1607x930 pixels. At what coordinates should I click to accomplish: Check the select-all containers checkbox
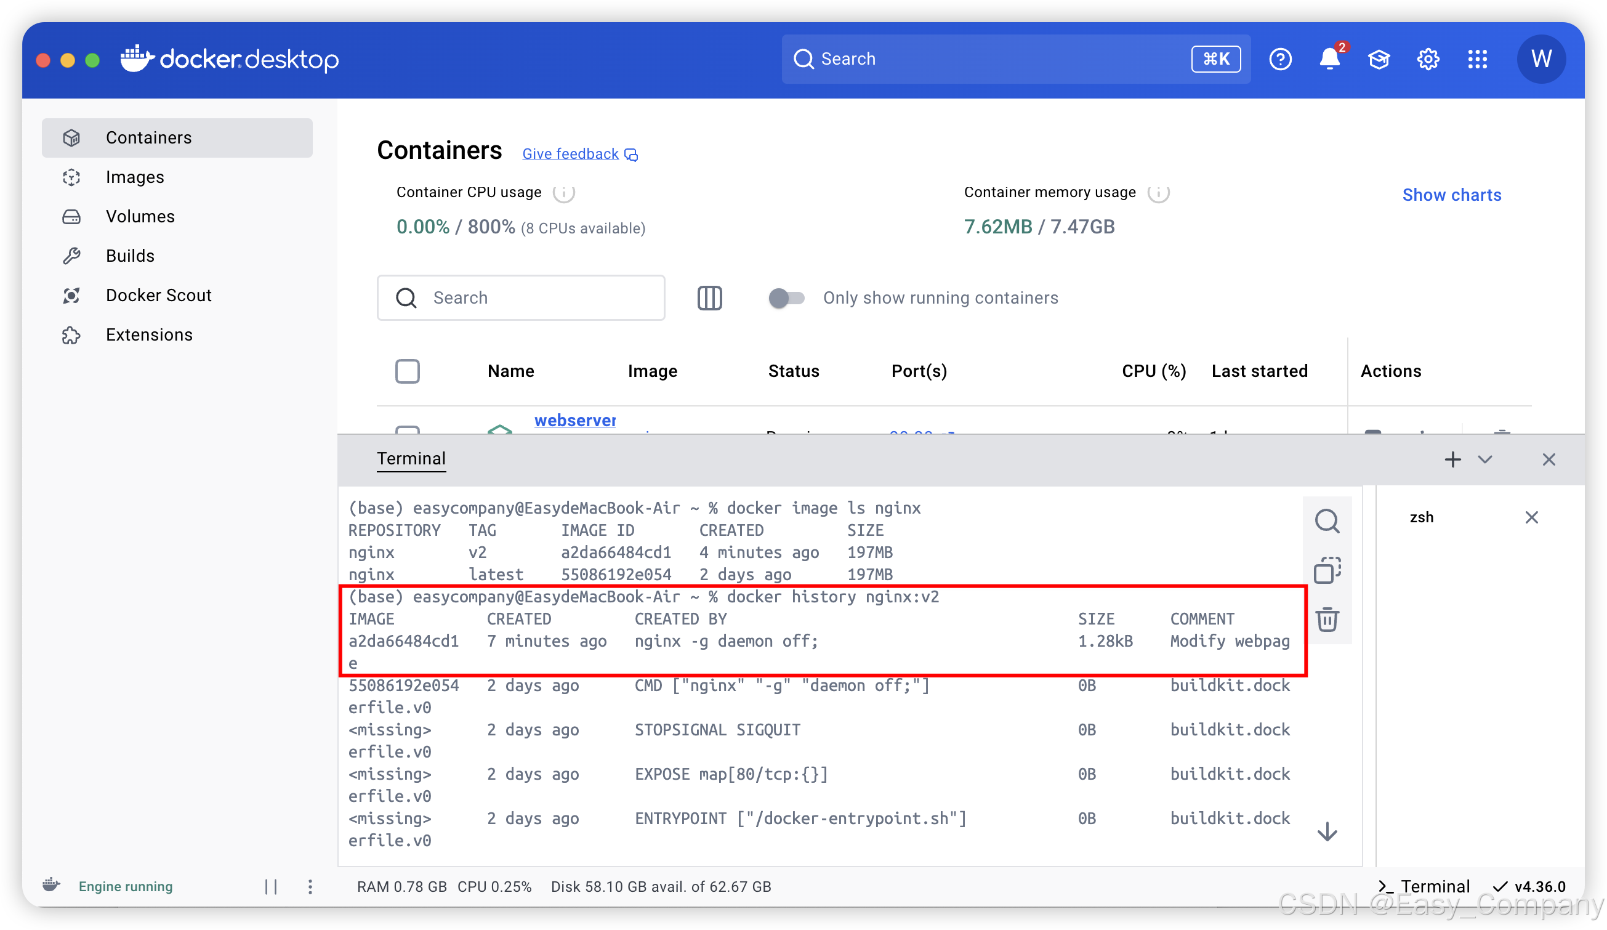click(x=407, y=371)
